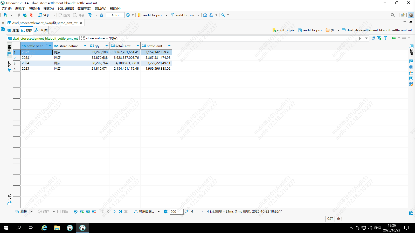The image size is (415, 233).
Task: Open the 数据库(D) menu
Action: point(84,8)
